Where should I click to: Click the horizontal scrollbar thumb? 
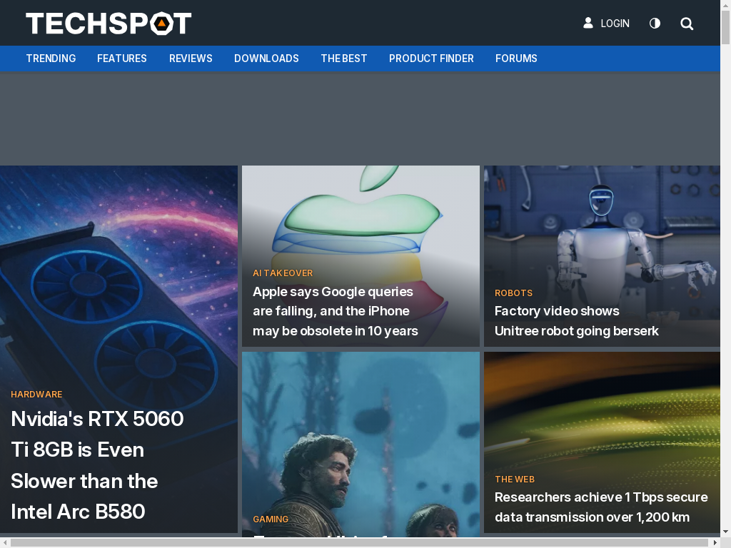(360, 543)
